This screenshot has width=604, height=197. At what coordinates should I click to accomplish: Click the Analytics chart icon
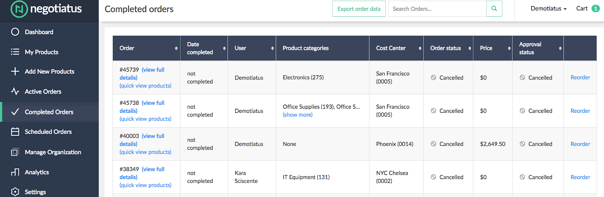pyautogui.click(x=15, y=172)
